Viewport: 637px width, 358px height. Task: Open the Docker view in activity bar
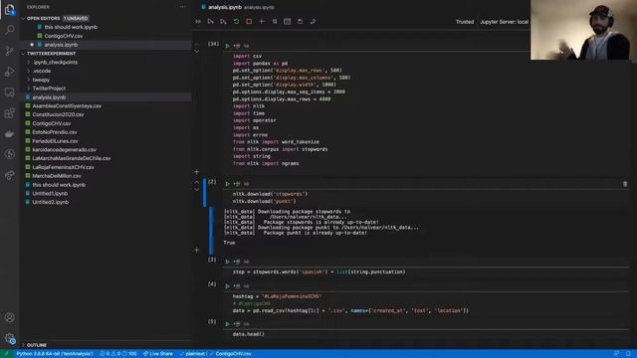coord(9,133)
